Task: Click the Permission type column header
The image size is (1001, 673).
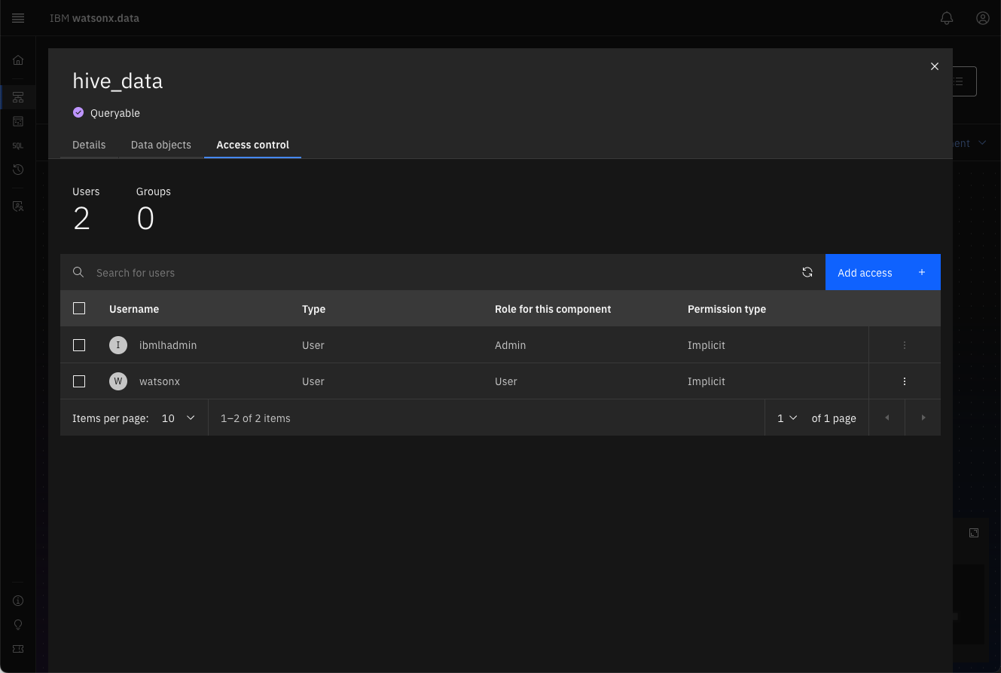Action: point(727,309)
